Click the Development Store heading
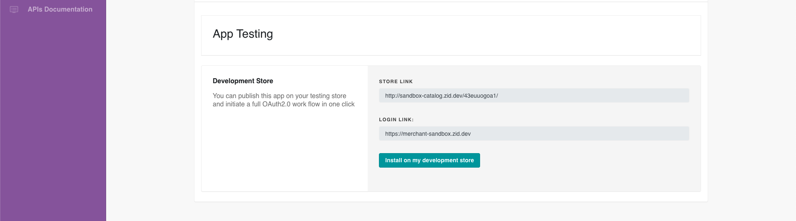This screenshot has width=796, height=221. click(x=243, y=81)
